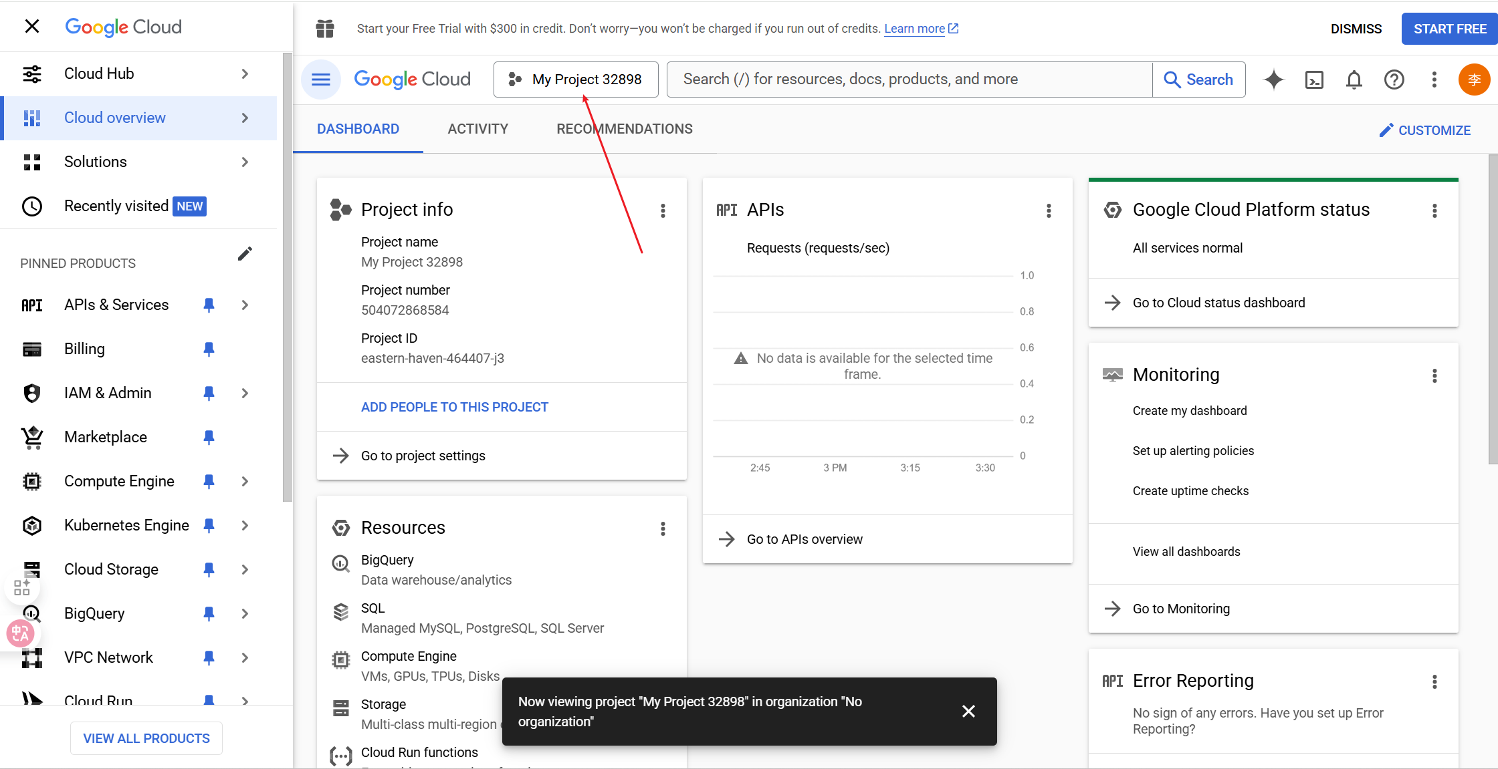Toggle pin on Compute Engine
1498x769 pixels.
click(209, 481)
